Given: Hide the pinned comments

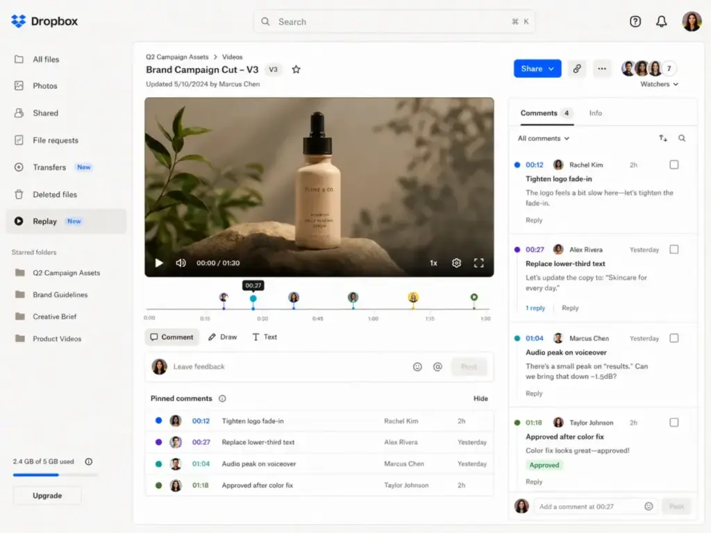Looking at the screenshot, I should click(x=480, y=398).
